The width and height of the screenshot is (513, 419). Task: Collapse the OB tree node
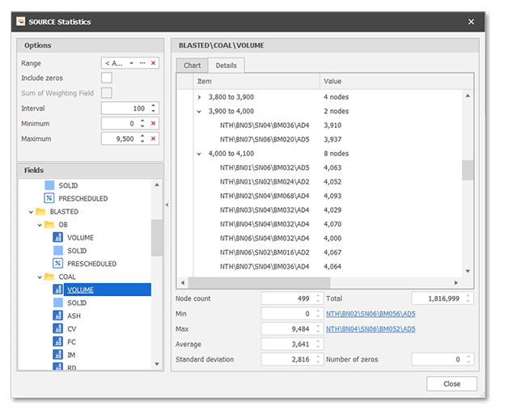pyautogui.click(x=40, y=225)
